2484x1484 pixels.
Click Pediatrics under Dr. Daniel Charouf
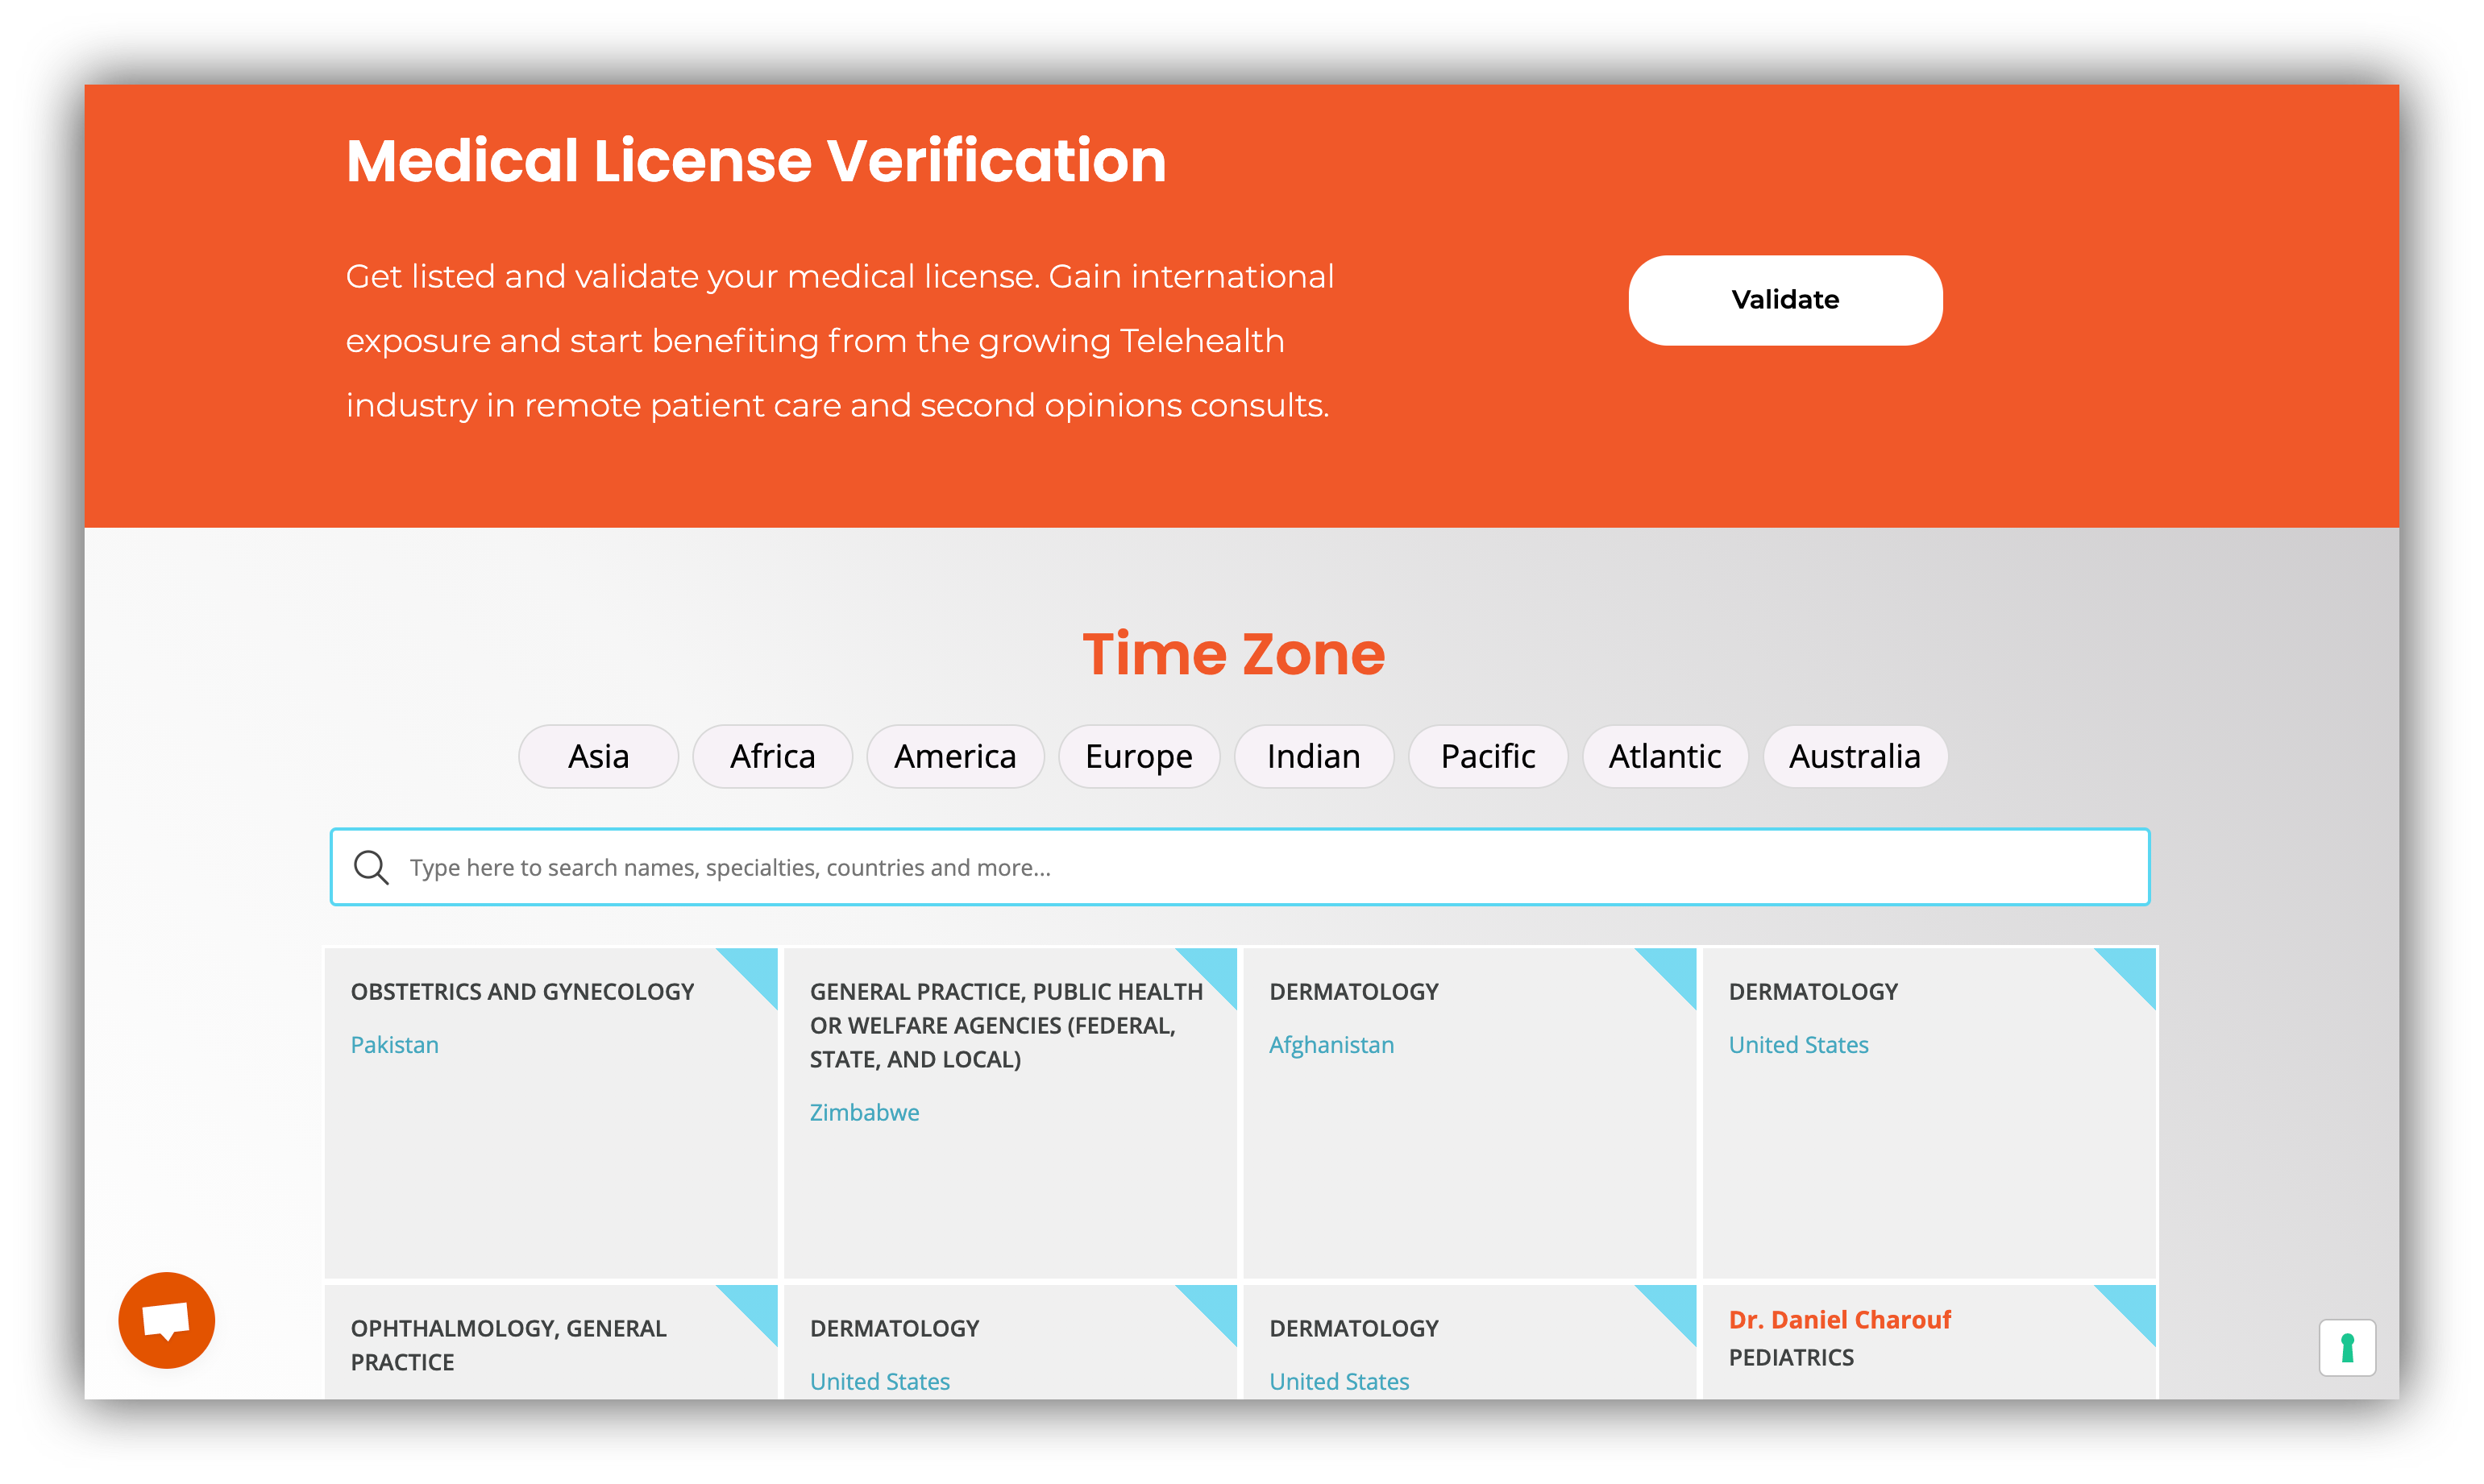(x=1791, y=1358)
